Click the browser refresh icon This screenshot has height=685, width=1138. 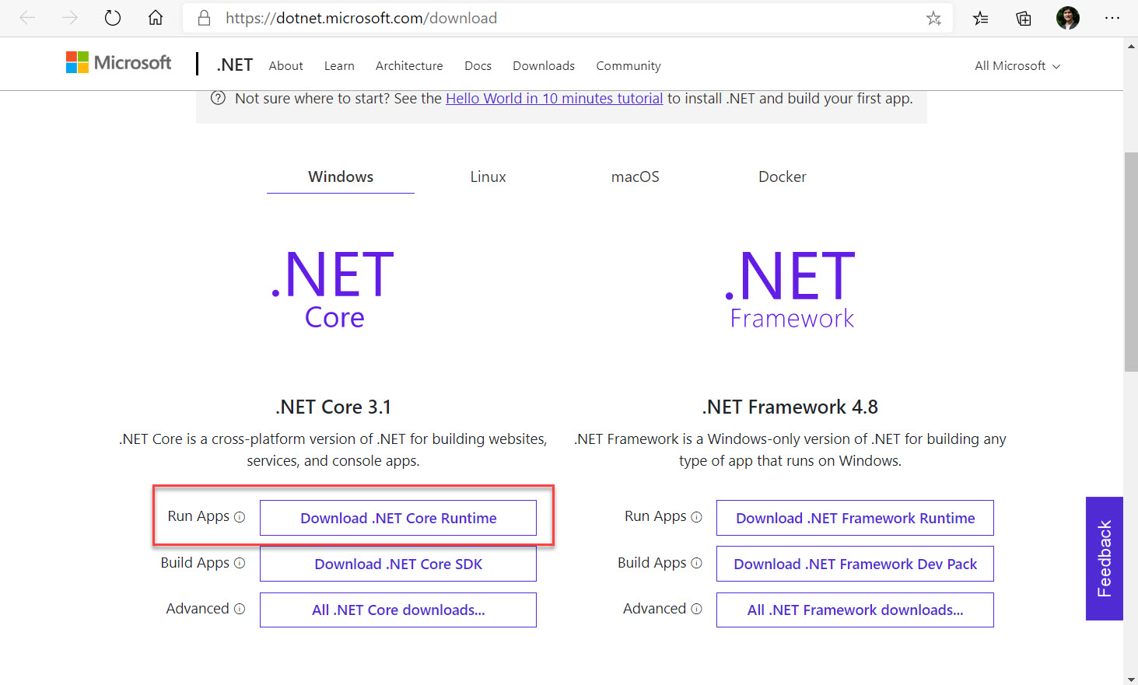pos(113,18)
